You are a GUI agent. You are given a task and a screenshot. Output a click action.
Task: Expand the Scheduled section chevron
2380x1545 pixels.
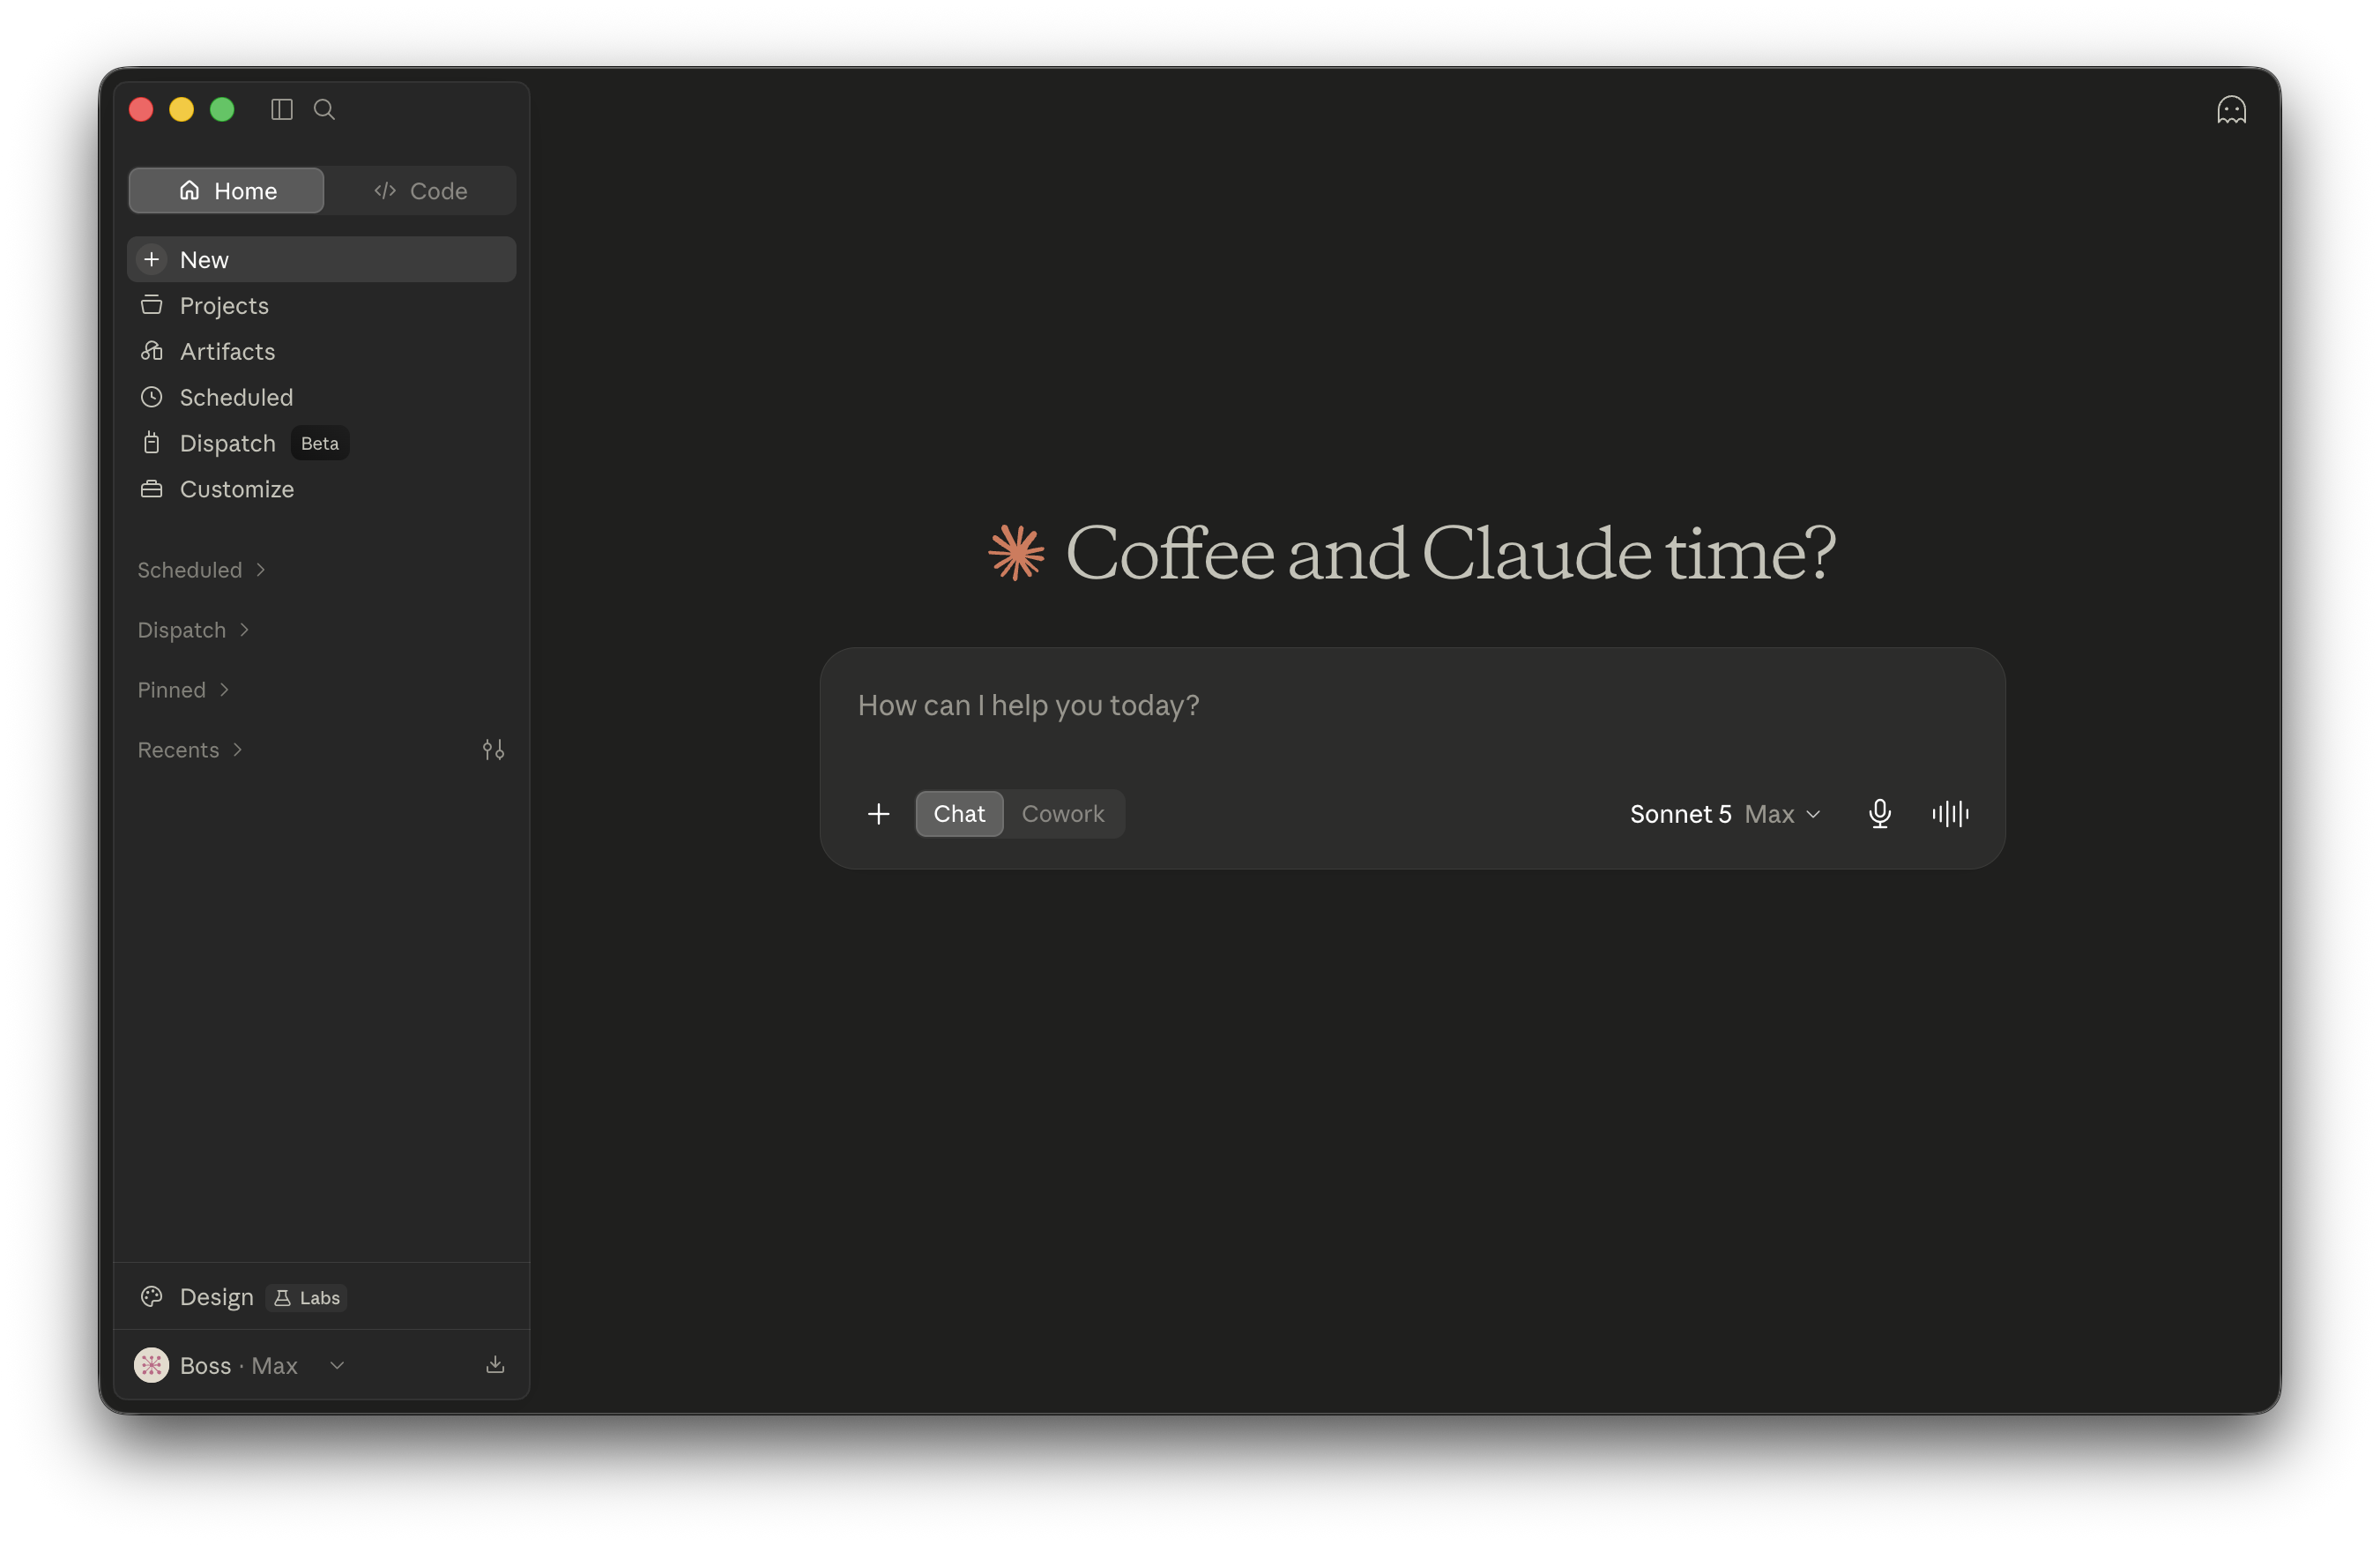pyautogui.click(x=261, y=570)
